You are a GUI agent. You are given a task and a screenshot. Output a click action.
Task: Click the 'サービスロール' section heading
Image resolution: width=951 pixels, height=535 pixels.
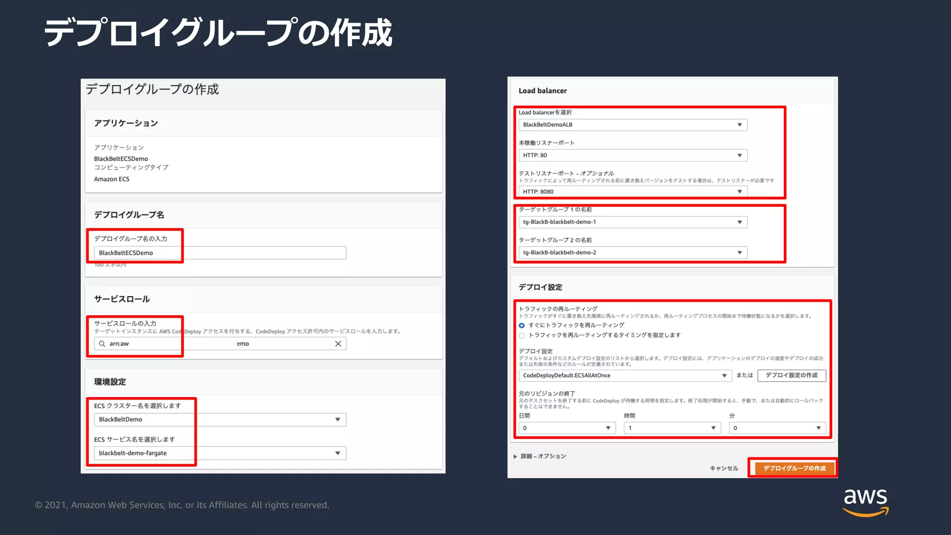click(122, 299)
